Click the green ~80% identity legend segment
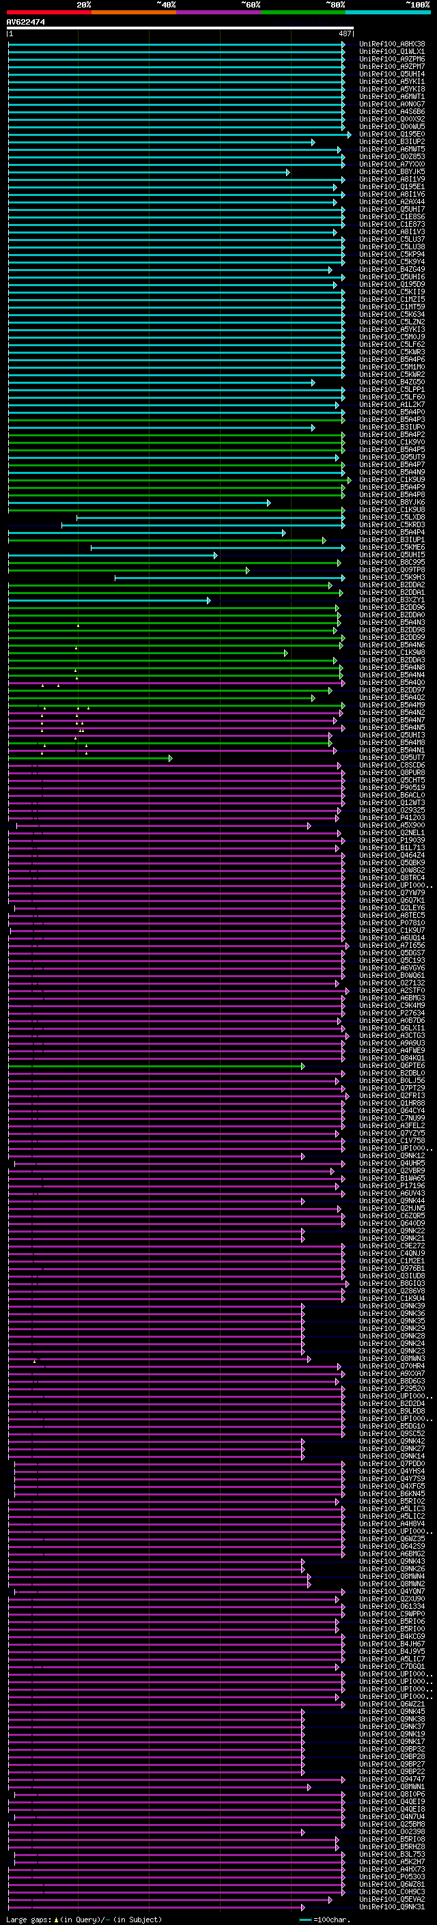This screenshot has height=1925, width=437. point(303,13)
